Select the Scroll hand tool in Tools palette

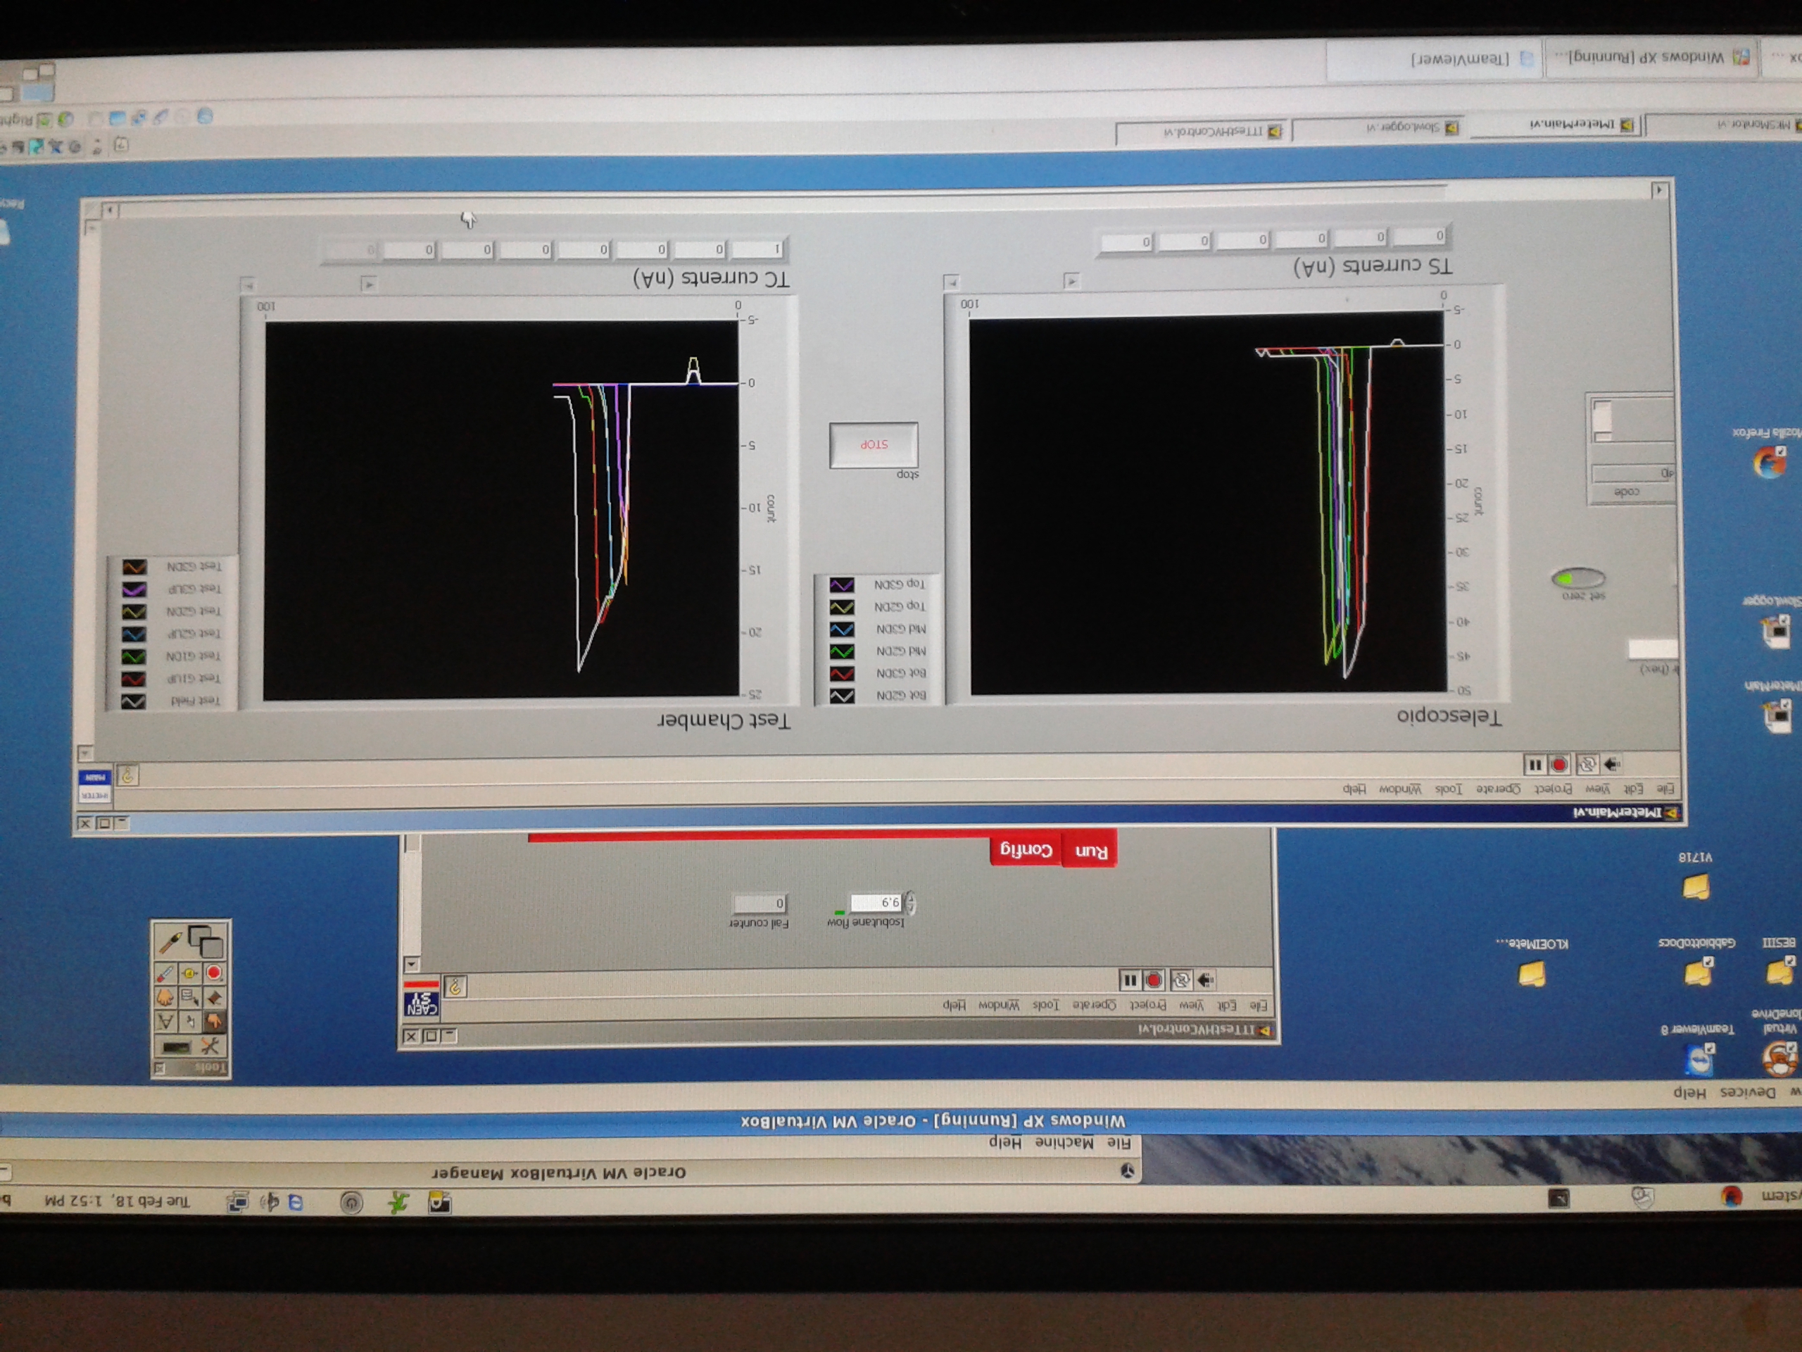click(166, 998)
